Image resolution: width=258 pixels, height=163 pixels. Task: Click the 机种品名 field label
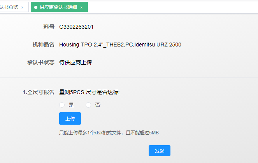(43, 45)
